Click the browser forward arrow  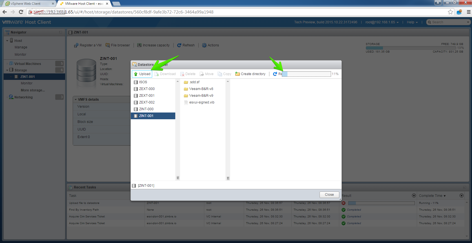coord(13,12)
